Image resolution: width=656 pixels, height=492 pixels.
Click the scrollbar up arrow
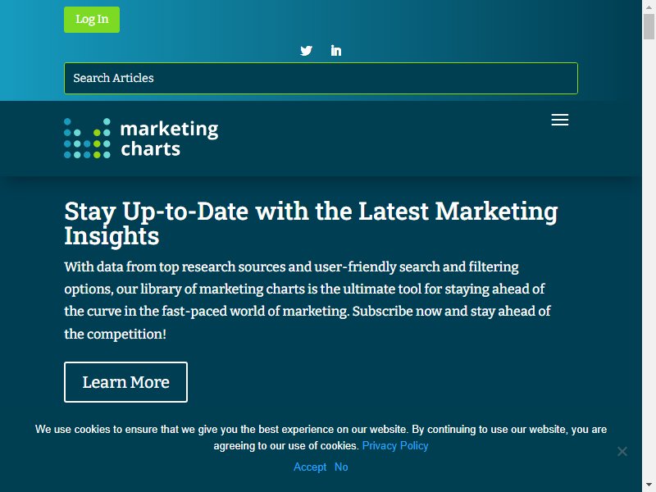(649, 7)
